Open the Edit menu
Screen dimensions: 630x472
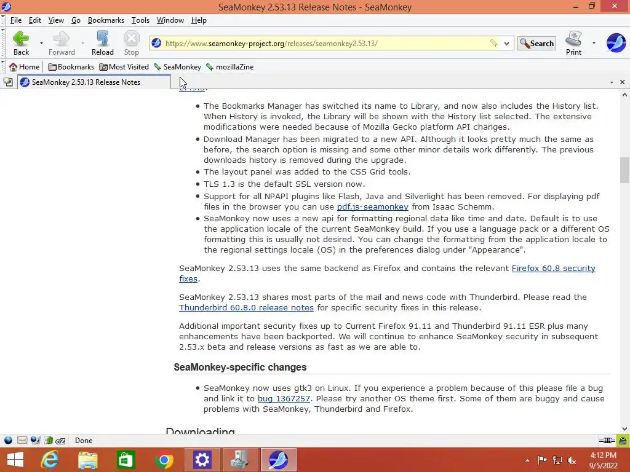[x=35, y=20]
